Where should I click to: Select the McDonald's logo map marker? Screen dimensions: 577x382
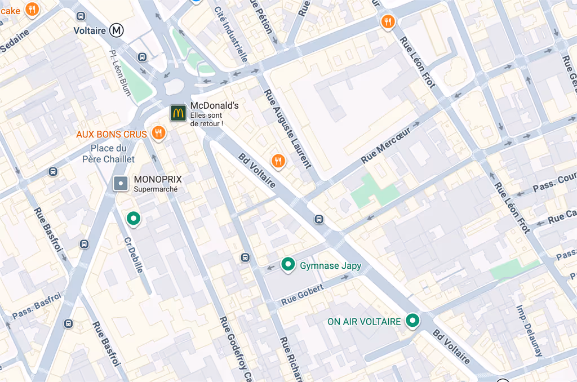[x=178, y=113]
